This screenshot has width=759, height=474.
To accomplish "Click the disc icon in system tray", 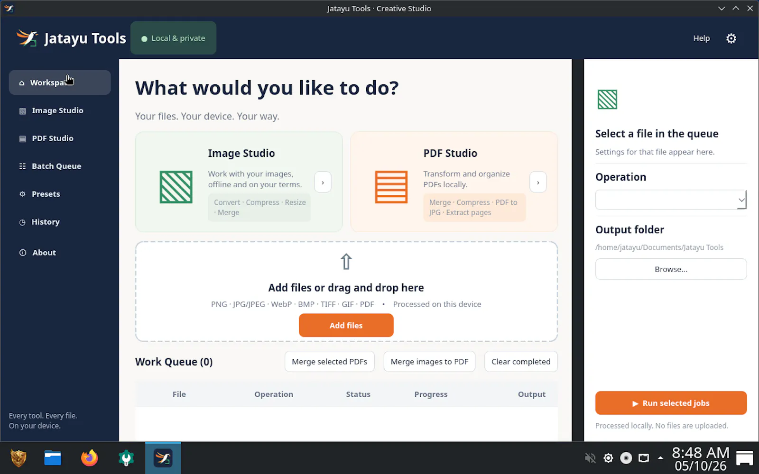I will tap(626, 458).
